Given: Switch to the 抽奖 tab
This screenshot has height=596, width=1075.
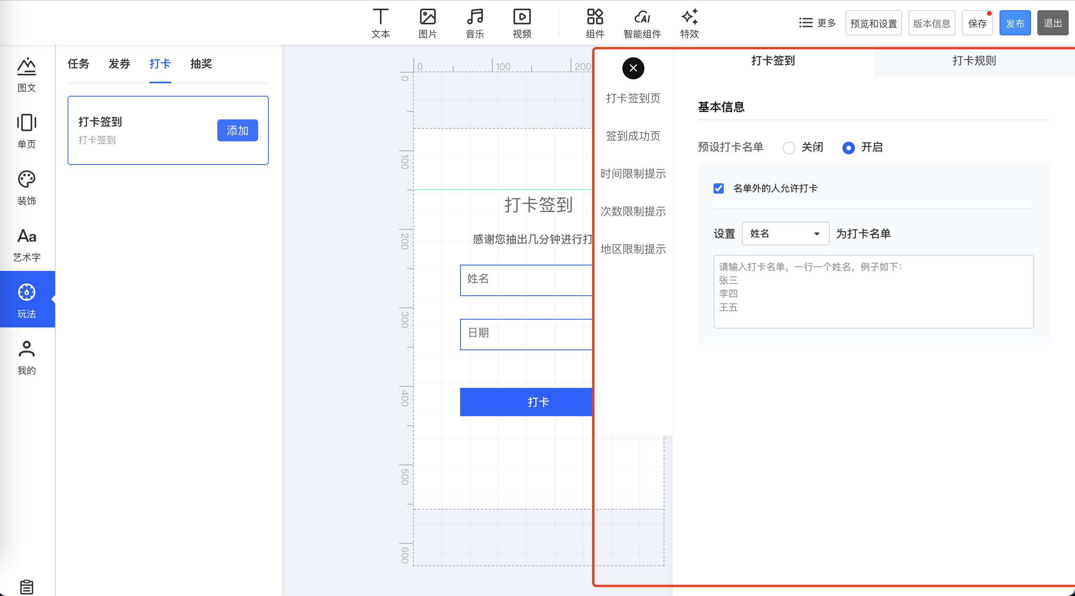Looking at the screenshot, I should tap(201, 63).
